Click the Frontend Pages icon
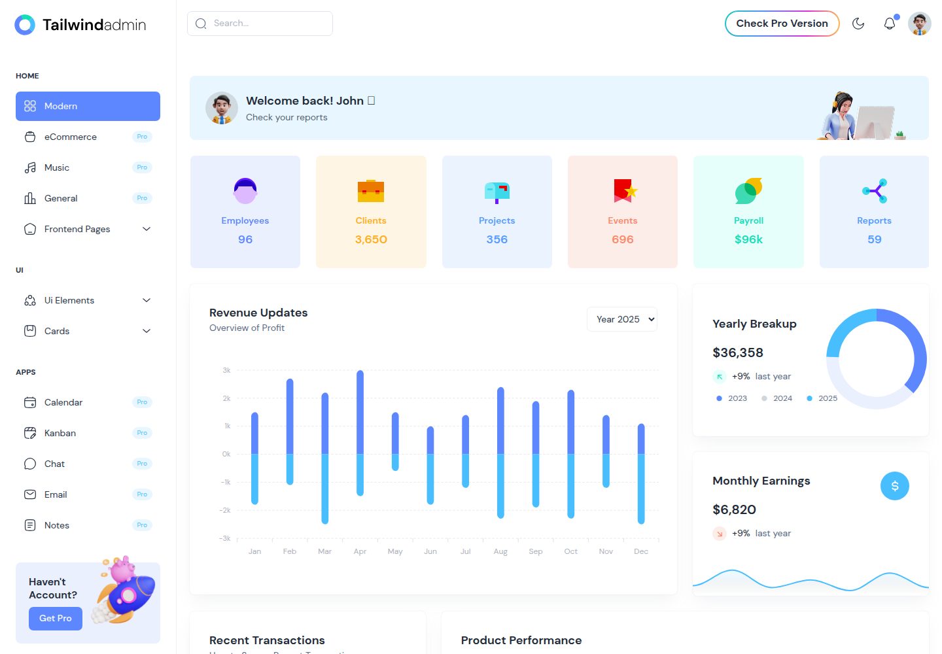 point(30,229)
